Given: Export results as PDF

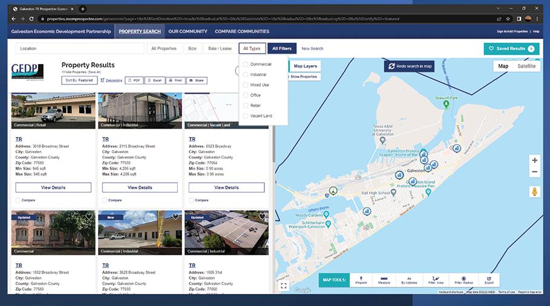Looking at the screenshot, I should click(x=134, y=80).
